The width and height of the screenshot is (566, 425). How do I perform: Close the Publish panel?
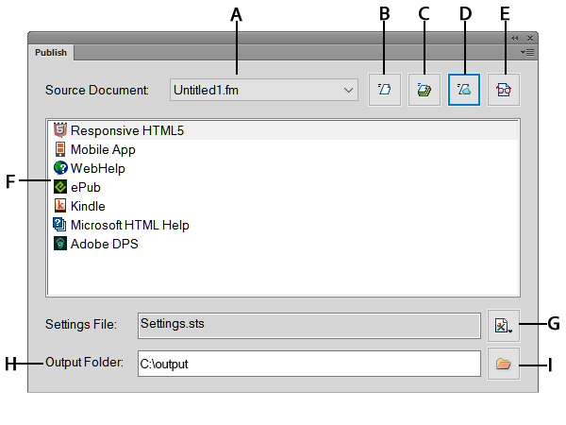530,39
